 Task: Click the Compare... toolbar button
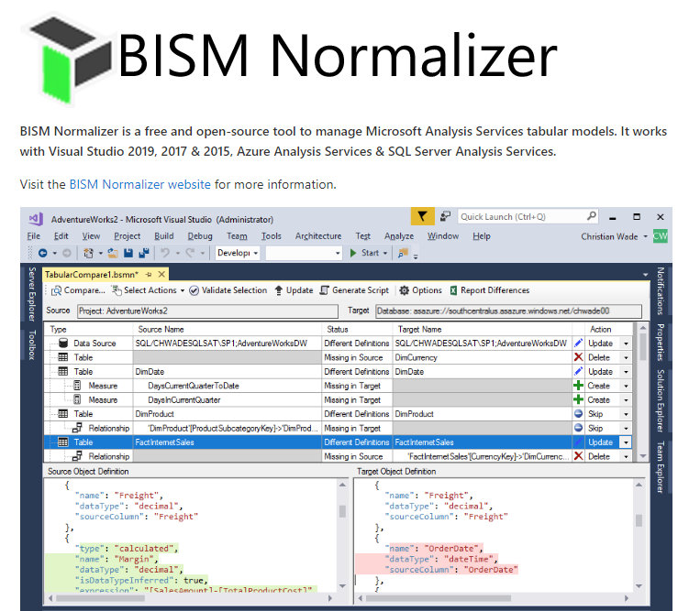click(78, 290)
